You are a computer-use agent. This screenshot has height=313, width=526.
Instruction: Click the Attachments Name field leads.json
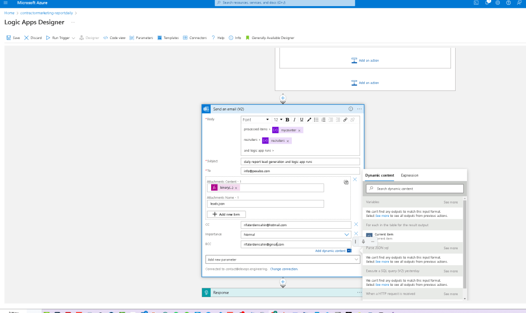[266, 204]
